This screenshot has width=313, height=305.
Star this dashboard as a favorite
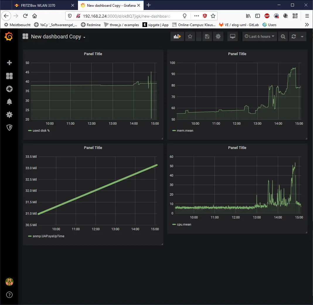click(x=190, y=36)
